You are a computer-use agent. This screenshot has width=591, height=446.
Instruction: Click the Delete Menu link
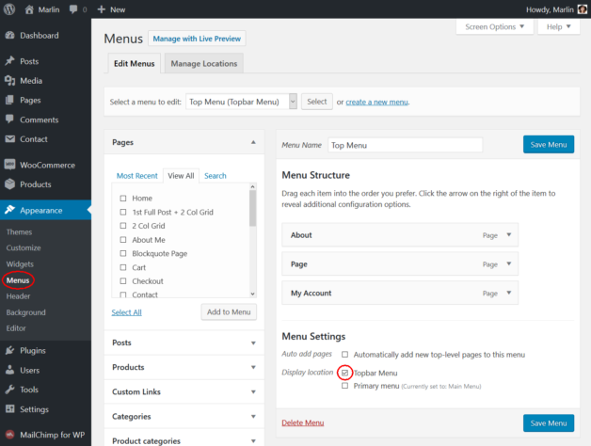click(x=303, y=422)
